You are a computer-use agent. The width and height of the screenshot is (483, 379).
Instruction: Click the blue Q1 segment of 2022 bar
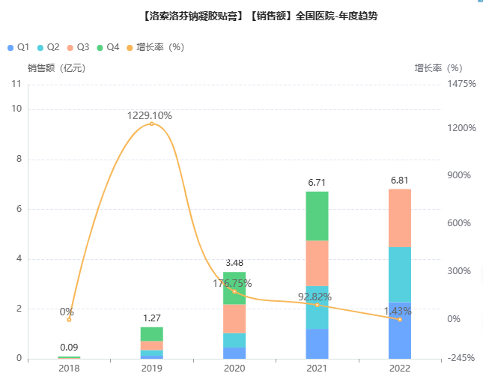tap(400, 330)
